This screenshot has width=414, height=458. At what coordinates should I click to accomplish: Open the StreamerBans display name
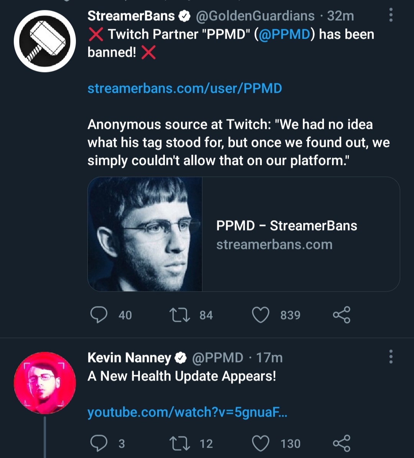pyautogui.click(x=131, y=16)
